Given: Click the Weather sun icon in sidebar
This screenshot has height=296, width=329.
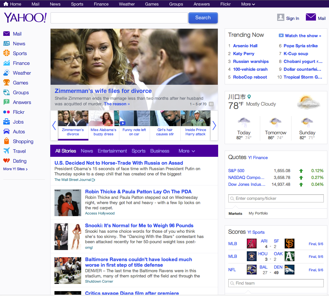Looking at the screenshot, I should pyautogui.click(x=7, y=73).
